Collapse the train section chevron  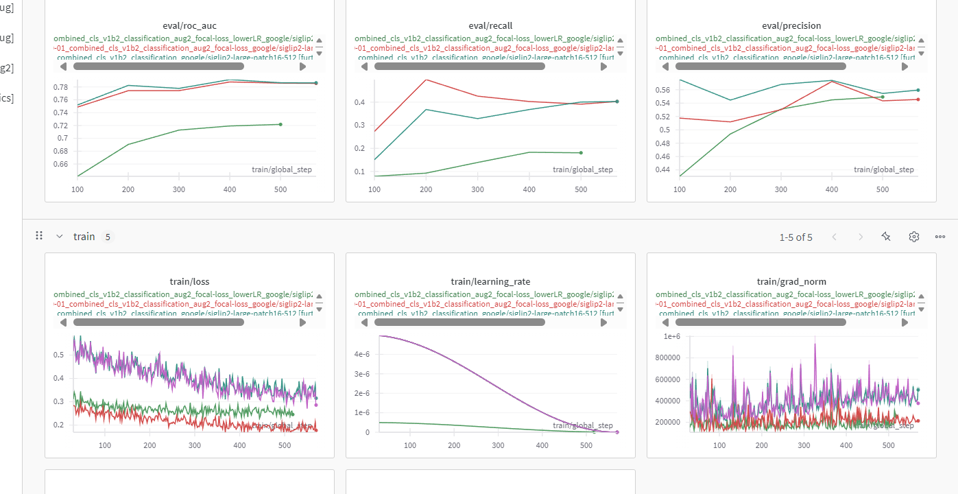[x=60, y=236]
